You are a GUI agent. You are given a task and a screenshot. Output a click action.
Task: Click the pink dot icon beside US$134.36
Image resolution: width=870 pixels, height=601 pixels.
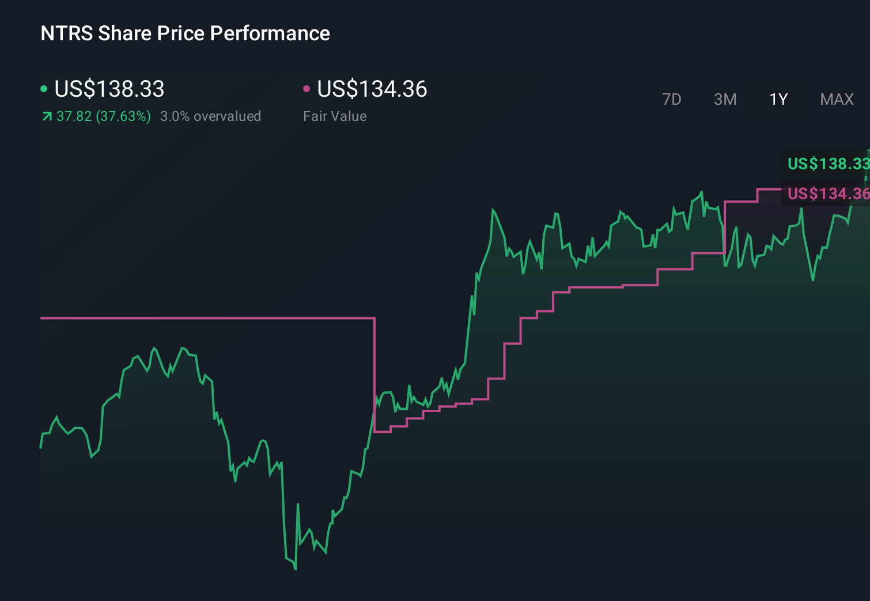click(x=307, y=88)
